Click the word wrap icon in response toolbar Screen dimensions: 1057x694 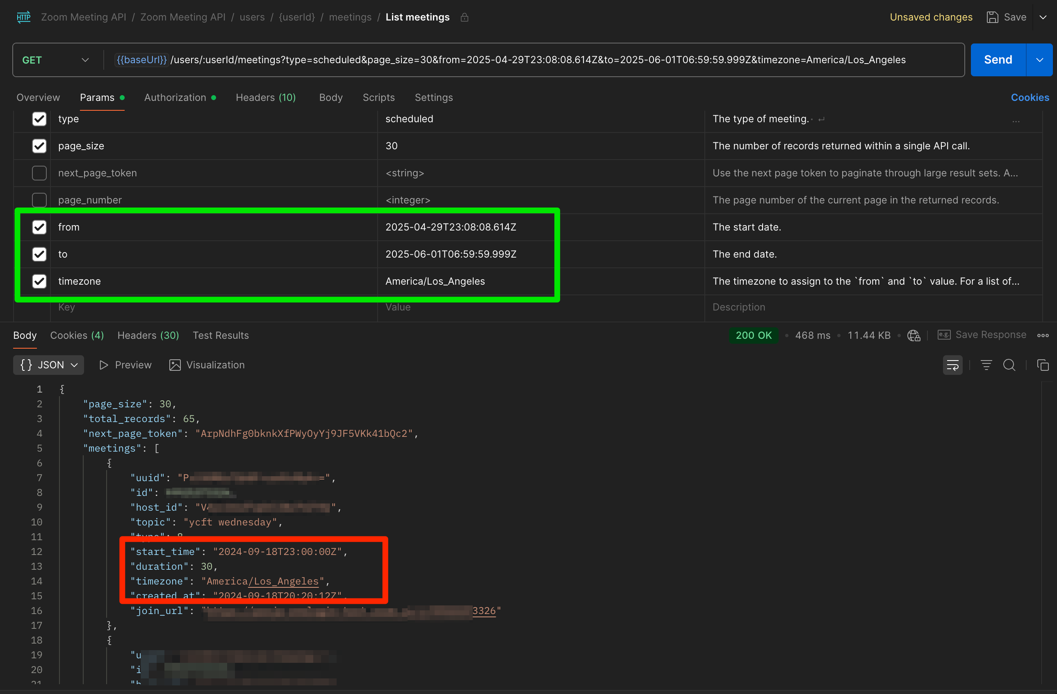coord(952,365)
